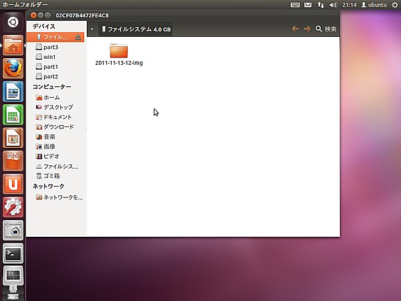Open the mail messaging indicator
This screenshot has width=401, height=301.
308,5
